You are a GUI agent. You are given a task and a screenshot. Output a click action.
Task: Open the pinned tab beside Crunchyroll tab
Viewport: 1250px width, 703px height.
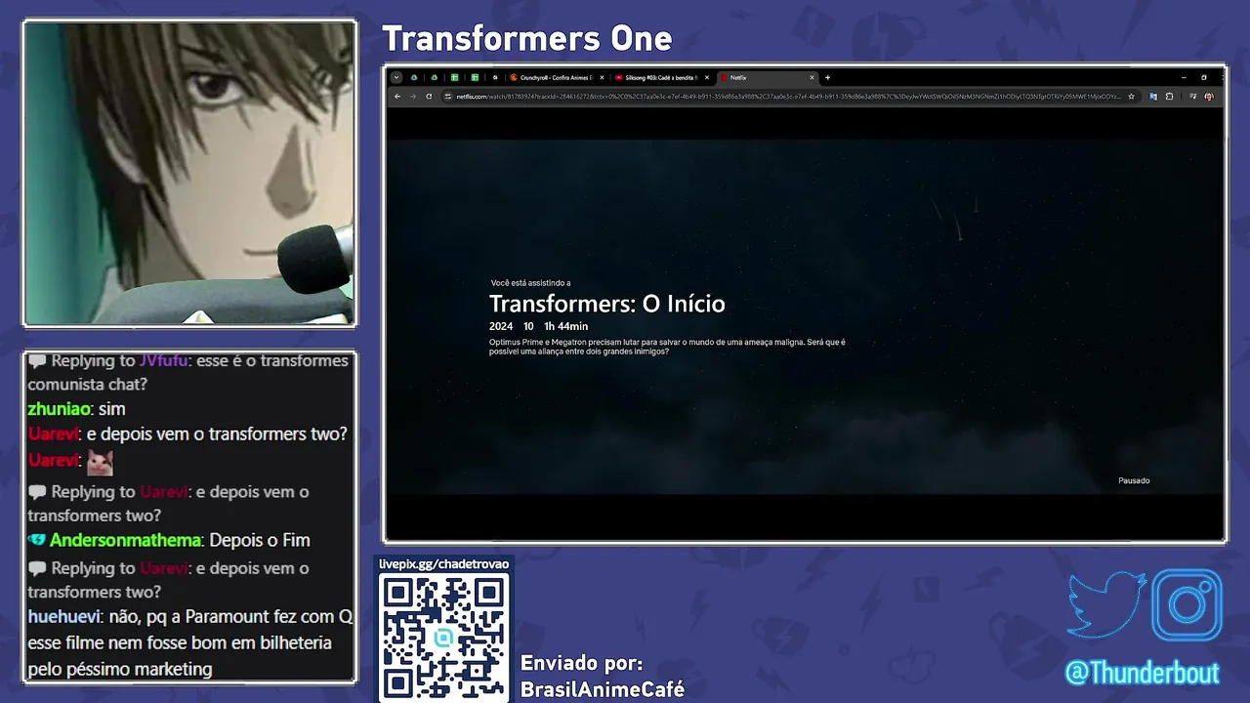[x=495, y=77]
